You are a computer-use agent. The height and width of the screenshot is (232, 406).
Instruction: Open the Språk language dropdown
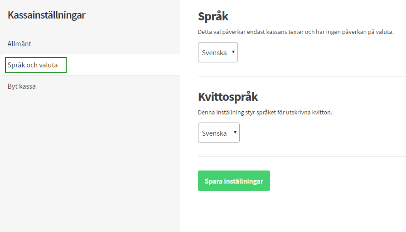pyautogui.click(x=218, y=52)
